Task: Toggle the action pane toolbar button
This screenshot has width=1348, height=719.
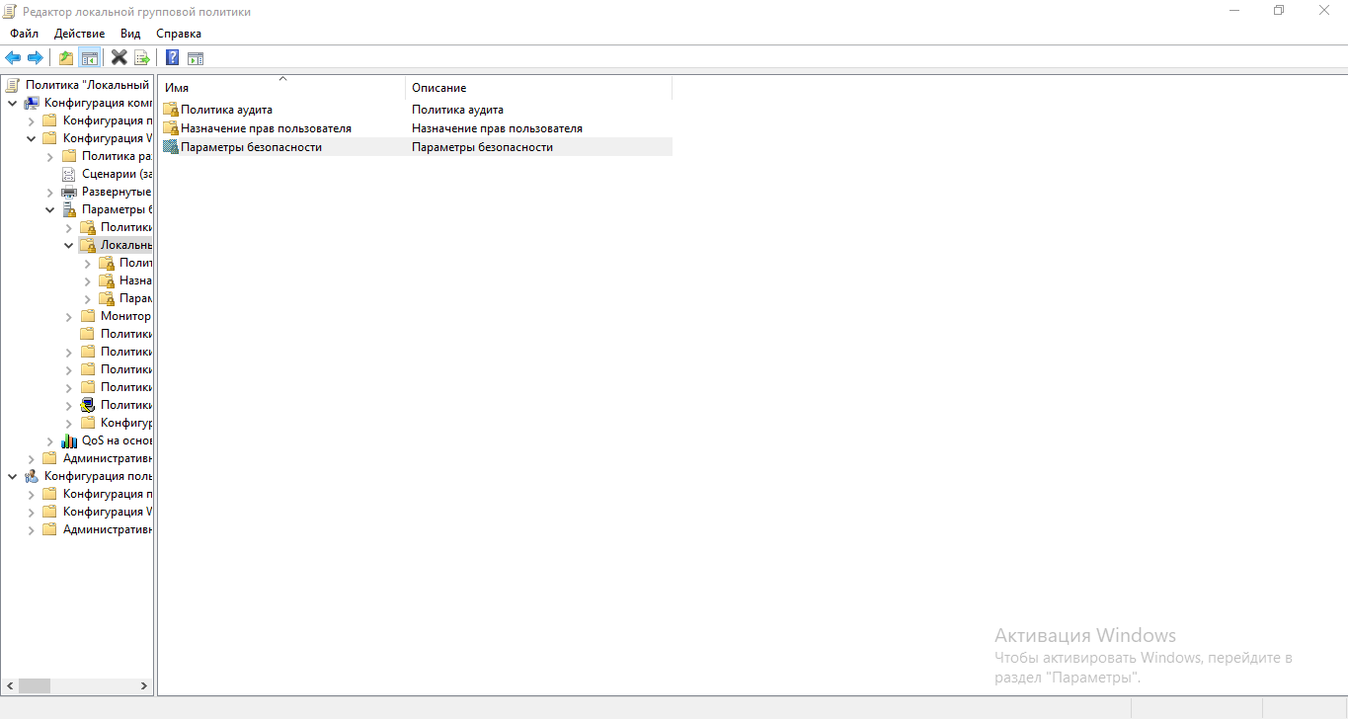Action: click(196, 57)
